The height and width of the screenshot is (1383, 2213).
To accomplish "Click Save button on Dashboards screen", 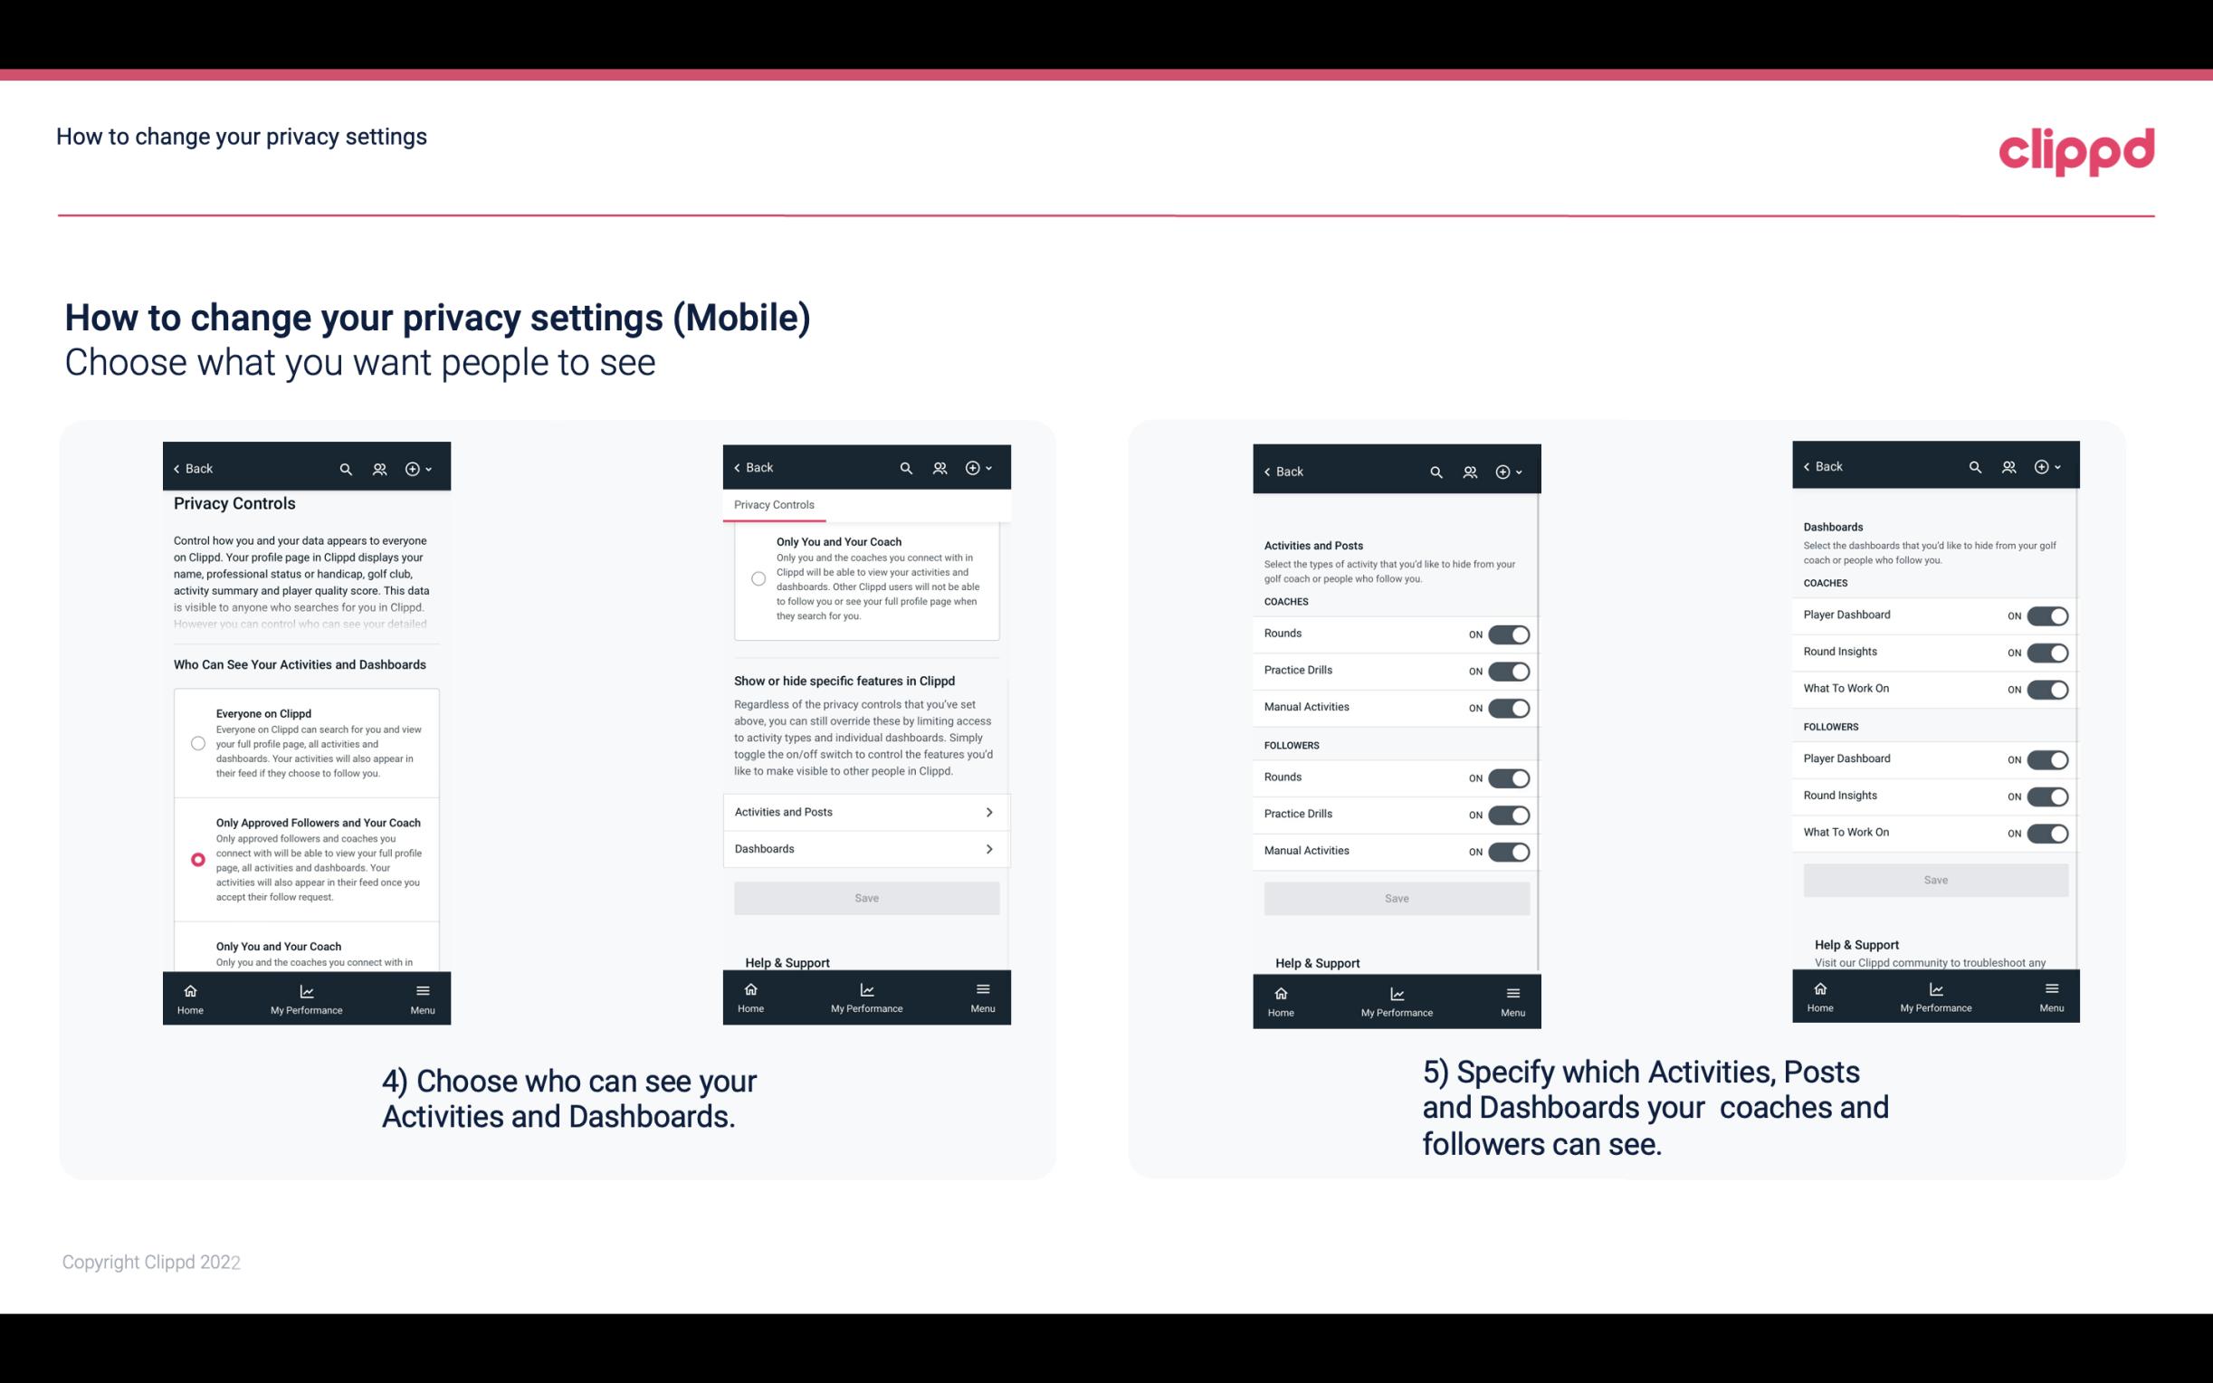I will (1934, 880).
